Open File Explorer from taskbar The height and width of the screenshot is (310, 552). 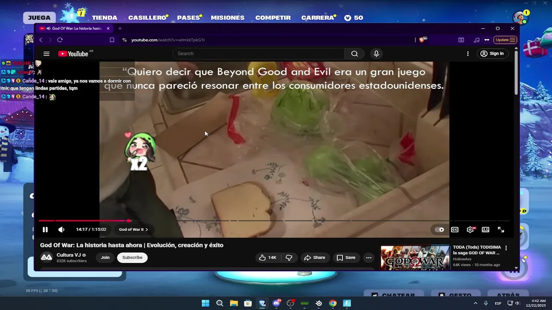pos(234,303)
